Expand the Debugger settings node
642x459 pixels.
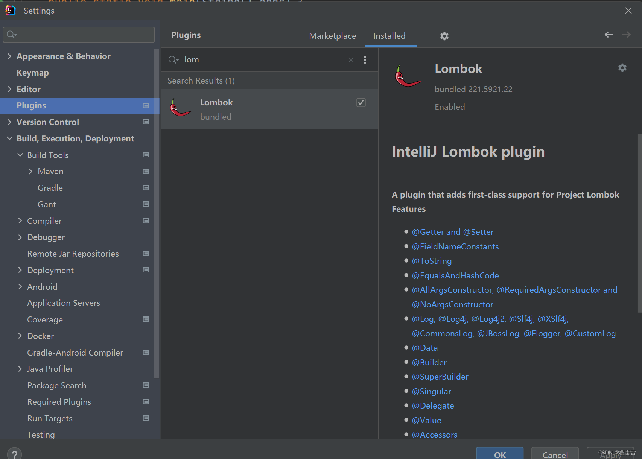pos(20,237)
